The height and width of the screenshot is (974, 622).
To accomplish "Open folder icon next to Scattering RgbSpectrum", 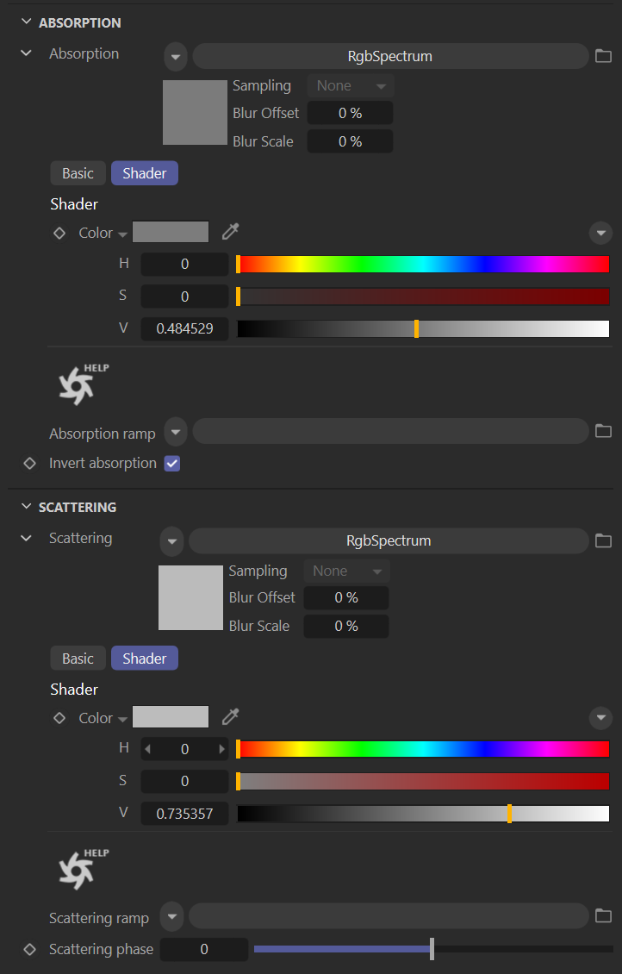I will (x=603, y=541).
